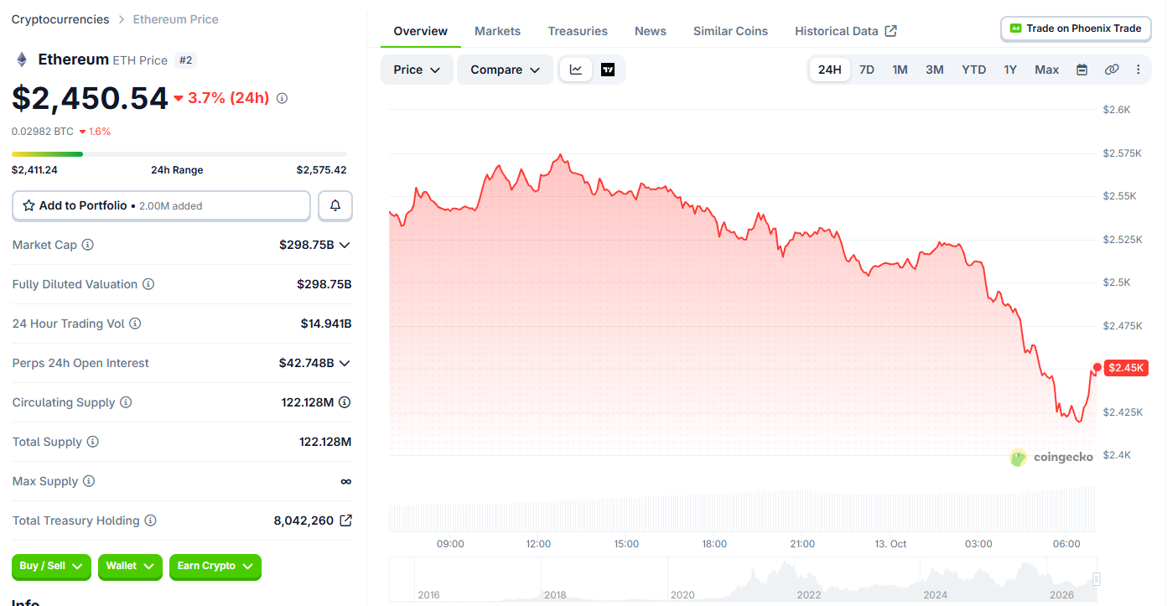The height and width of the screenshot is (606, 1167).
Task: Click the 24 Hour Trading Vol info icon
Action: (135, 324)
